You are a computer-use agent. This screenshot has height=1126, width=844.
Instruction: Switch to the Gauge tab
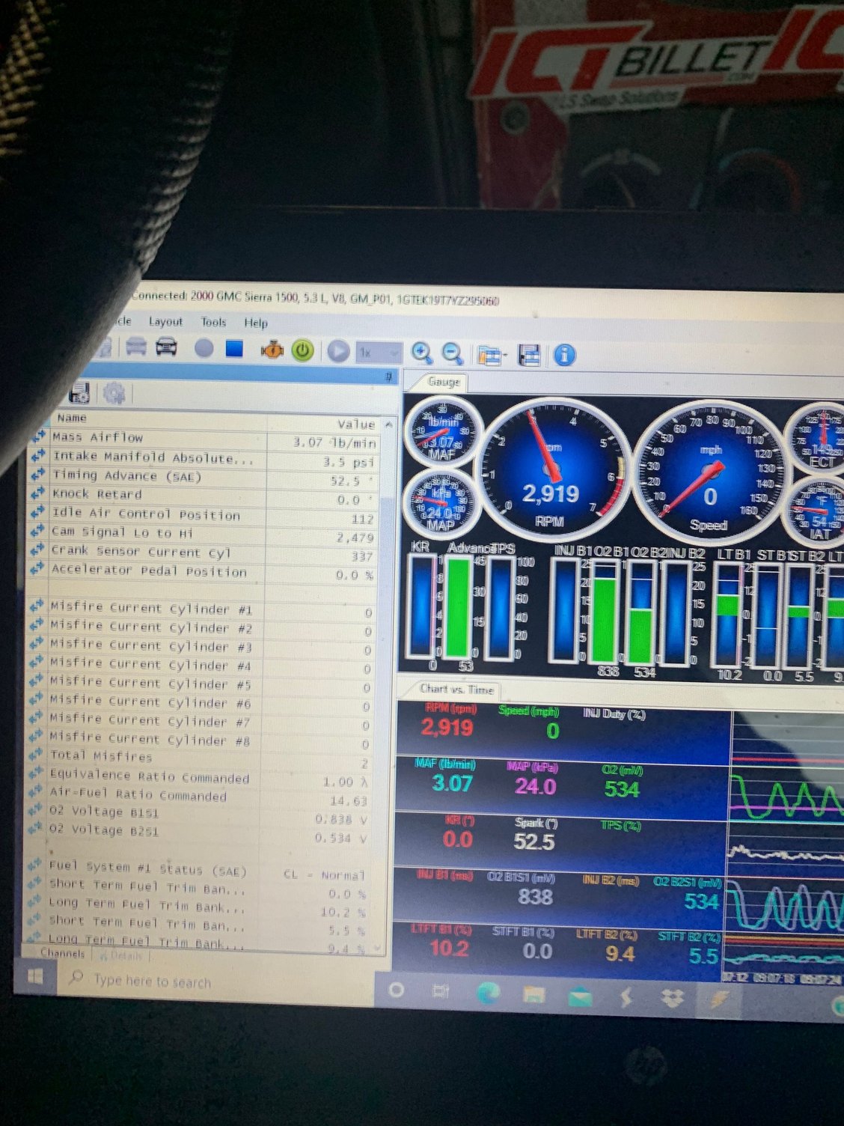[x=443, y=382]
